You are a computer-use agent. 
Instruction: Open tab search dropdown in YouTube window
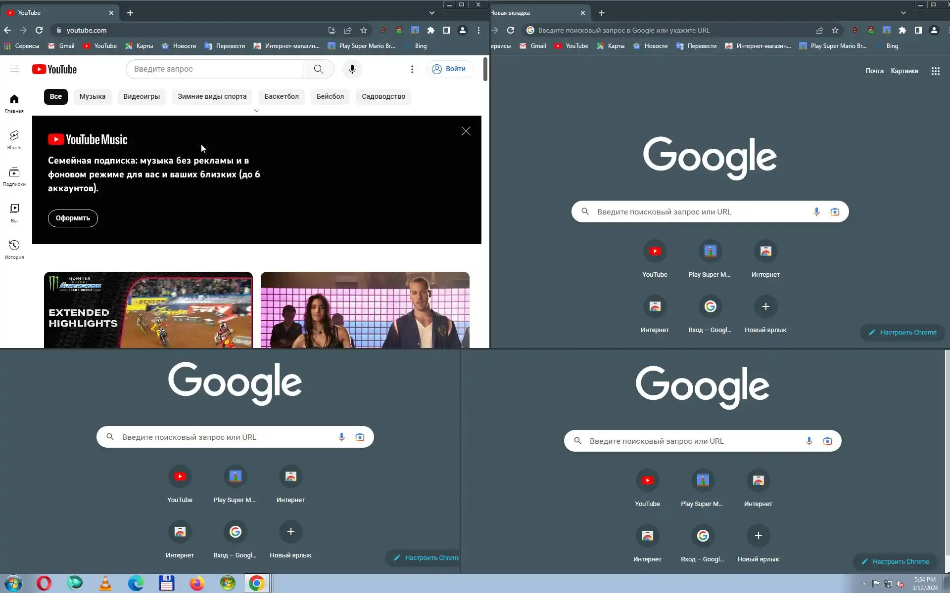(x=431, y=13)
